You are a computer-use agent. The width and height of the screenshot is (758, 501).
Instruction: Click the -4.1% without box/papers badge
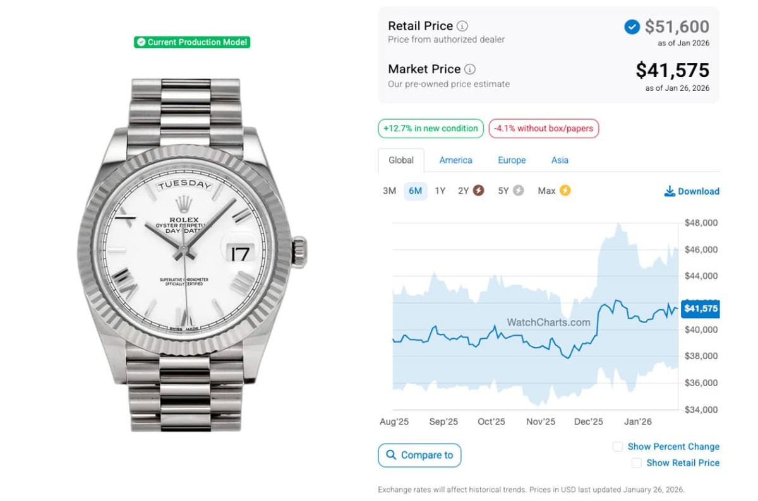[543, 129]
